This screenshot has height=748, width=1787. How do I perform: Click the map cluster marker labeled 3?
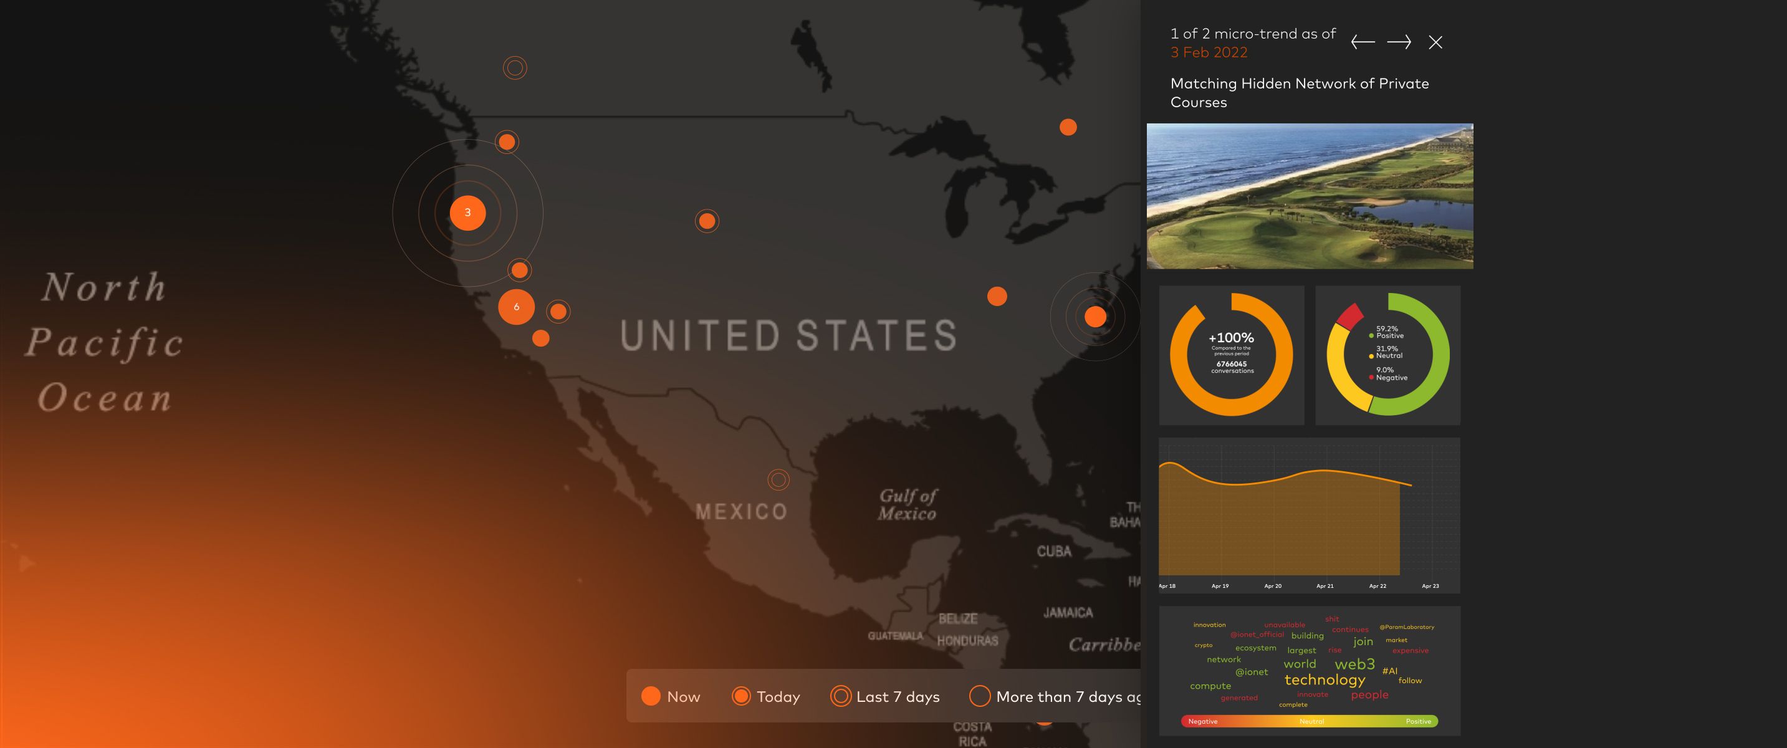(467, 213)
